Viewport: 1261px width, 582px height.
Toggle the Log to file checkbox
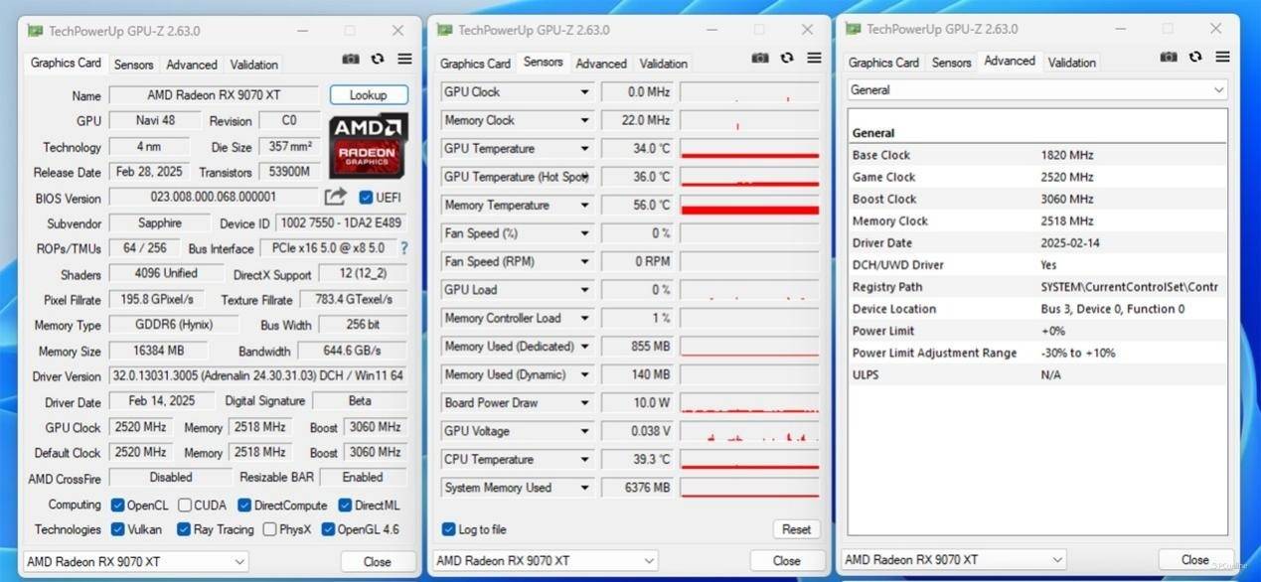point(449,529)
